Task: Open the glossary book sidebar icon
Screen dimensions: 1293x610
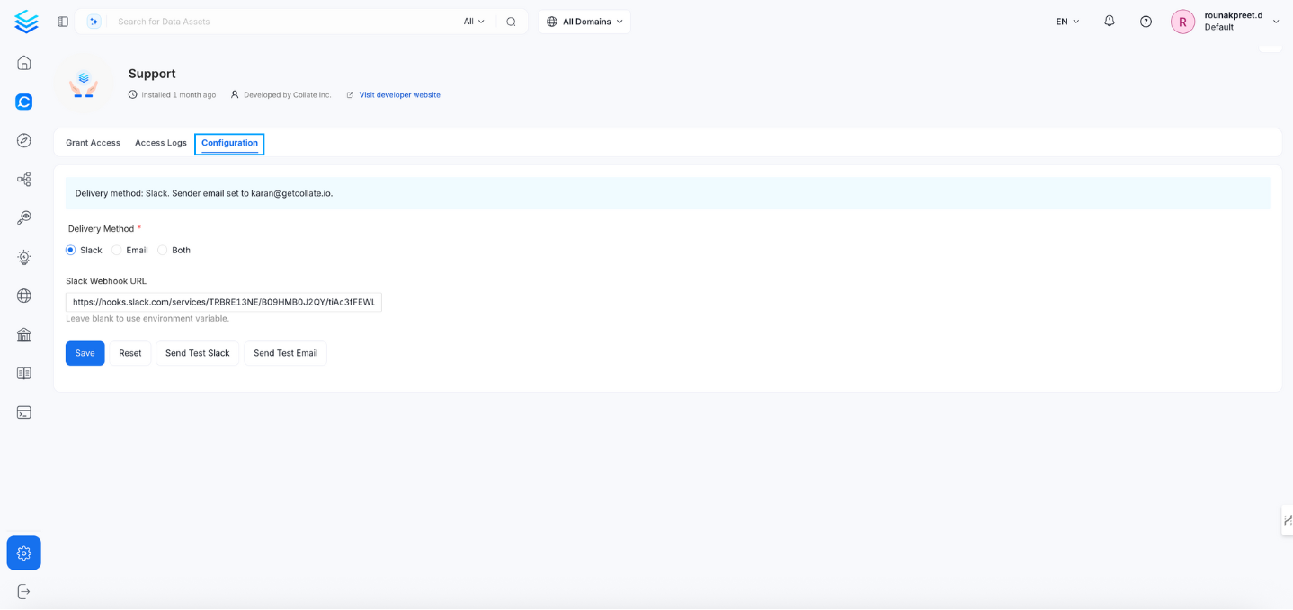Action: click(24, 374)
